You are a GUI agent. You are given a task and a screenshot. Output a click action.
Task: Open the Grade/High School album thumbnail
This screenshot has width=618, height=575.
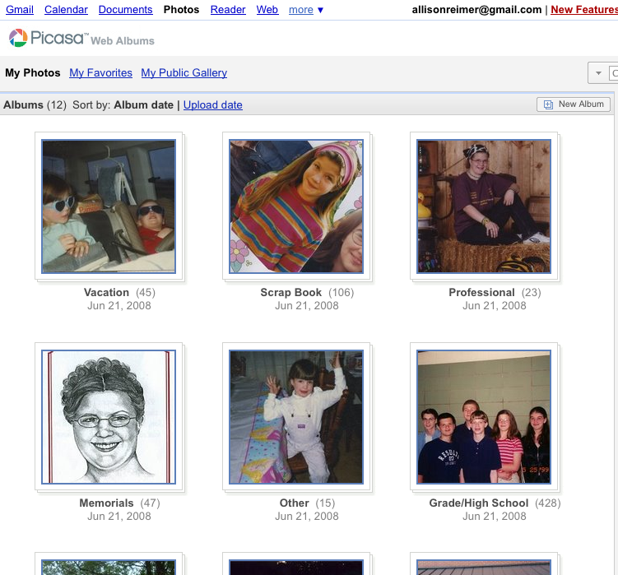coord(484,417)
